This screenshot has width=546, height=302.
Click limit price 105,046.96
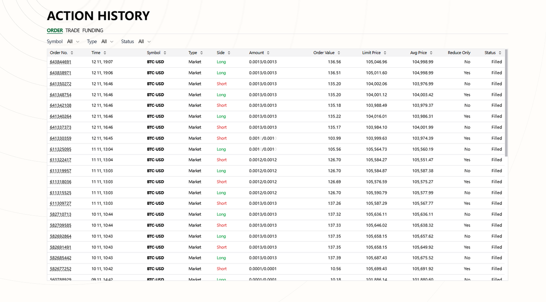click(x=376, y=62)
